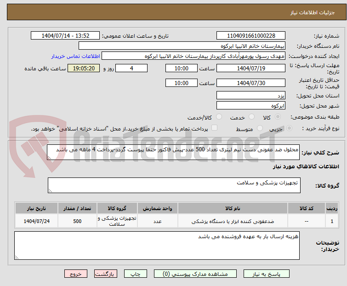Click the unit cell عدد

click(157, 221)
